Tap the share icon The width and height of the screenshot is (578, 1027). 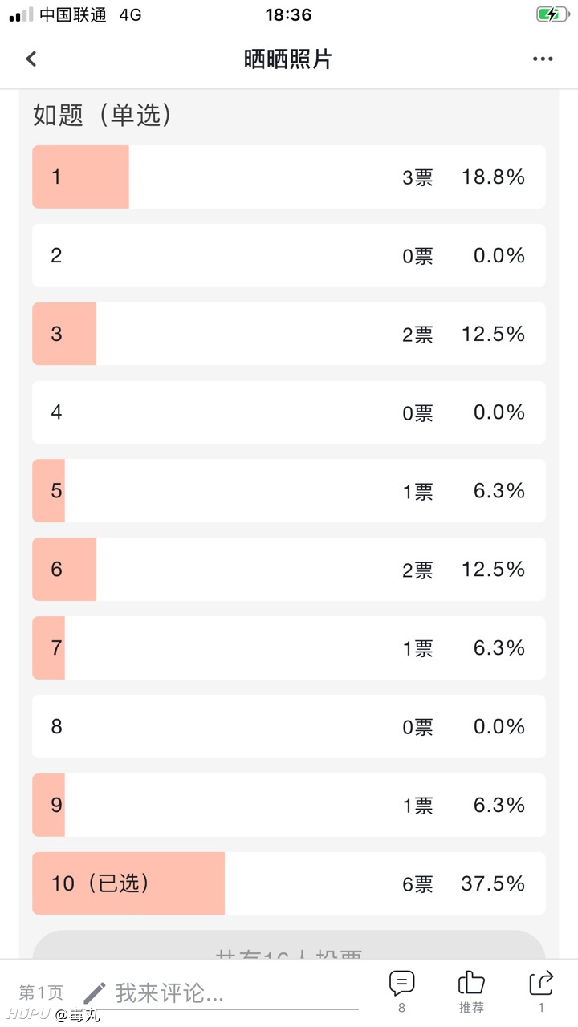click(542, 983)
